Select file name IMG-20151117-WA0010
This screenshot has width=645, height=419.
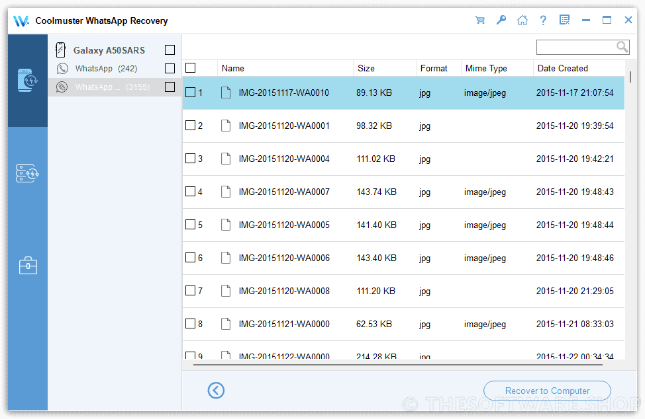point(284,93)
